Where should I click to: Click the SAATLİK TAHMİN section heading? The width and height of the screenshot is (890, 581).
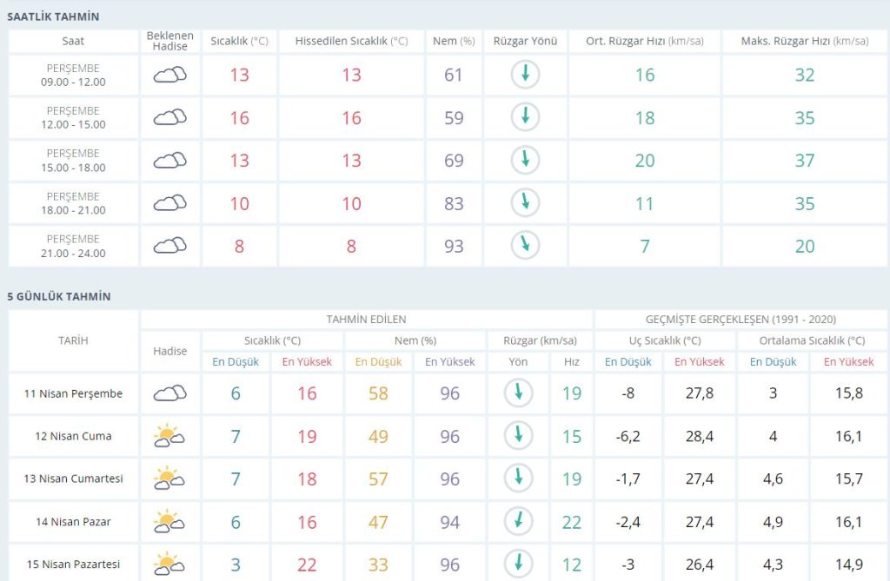53,17
